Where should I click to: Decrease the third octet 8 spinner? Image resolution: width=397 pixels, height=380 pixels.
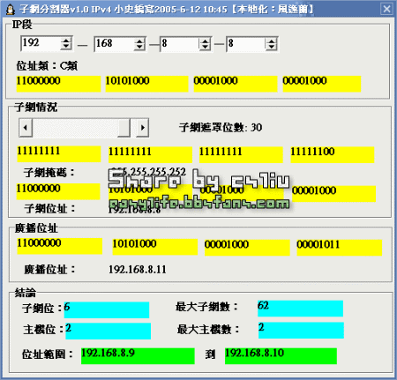tap(205, 47)
